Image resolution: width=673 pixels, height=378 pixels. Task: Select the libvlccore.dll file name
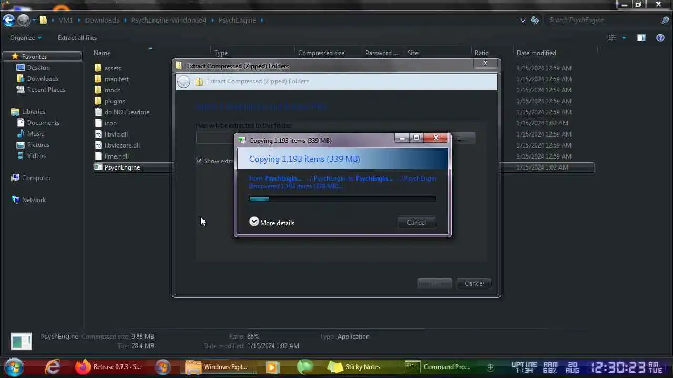point(122,145)
